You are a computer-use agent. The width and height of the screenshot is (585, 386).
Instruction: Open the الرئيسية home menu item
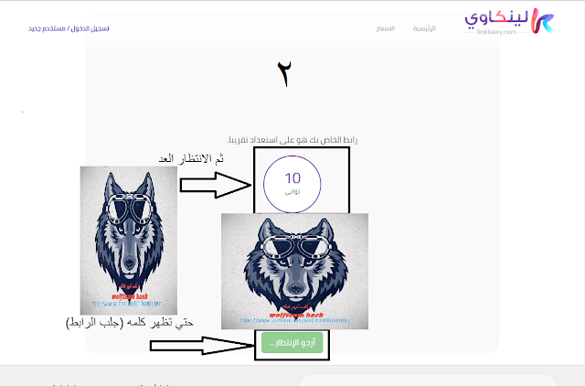424,28
